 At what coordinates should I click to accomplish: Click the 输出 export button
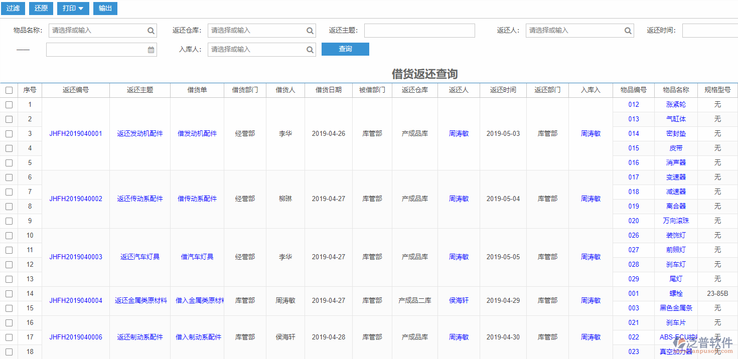pyautogui.click(x=105, y=9)
